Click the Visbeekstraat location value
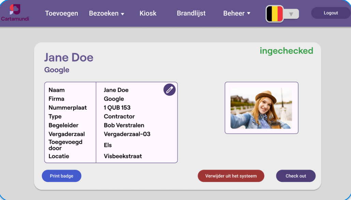 (123, 156)
